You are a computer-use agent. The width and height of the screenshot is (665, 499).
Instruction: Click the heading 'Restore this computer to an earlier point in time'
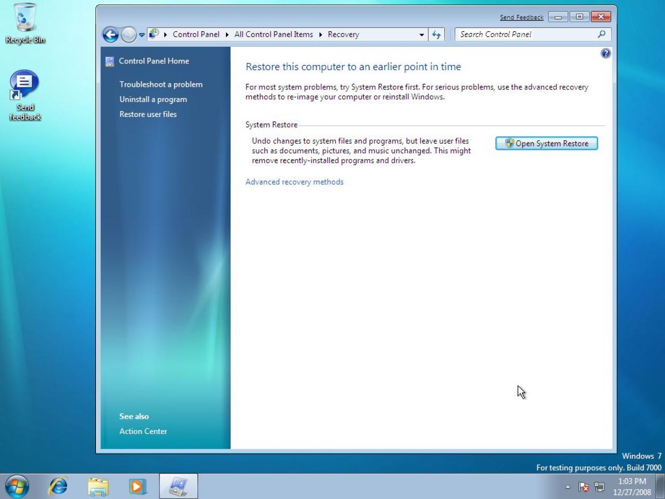[x=353, y=67]
